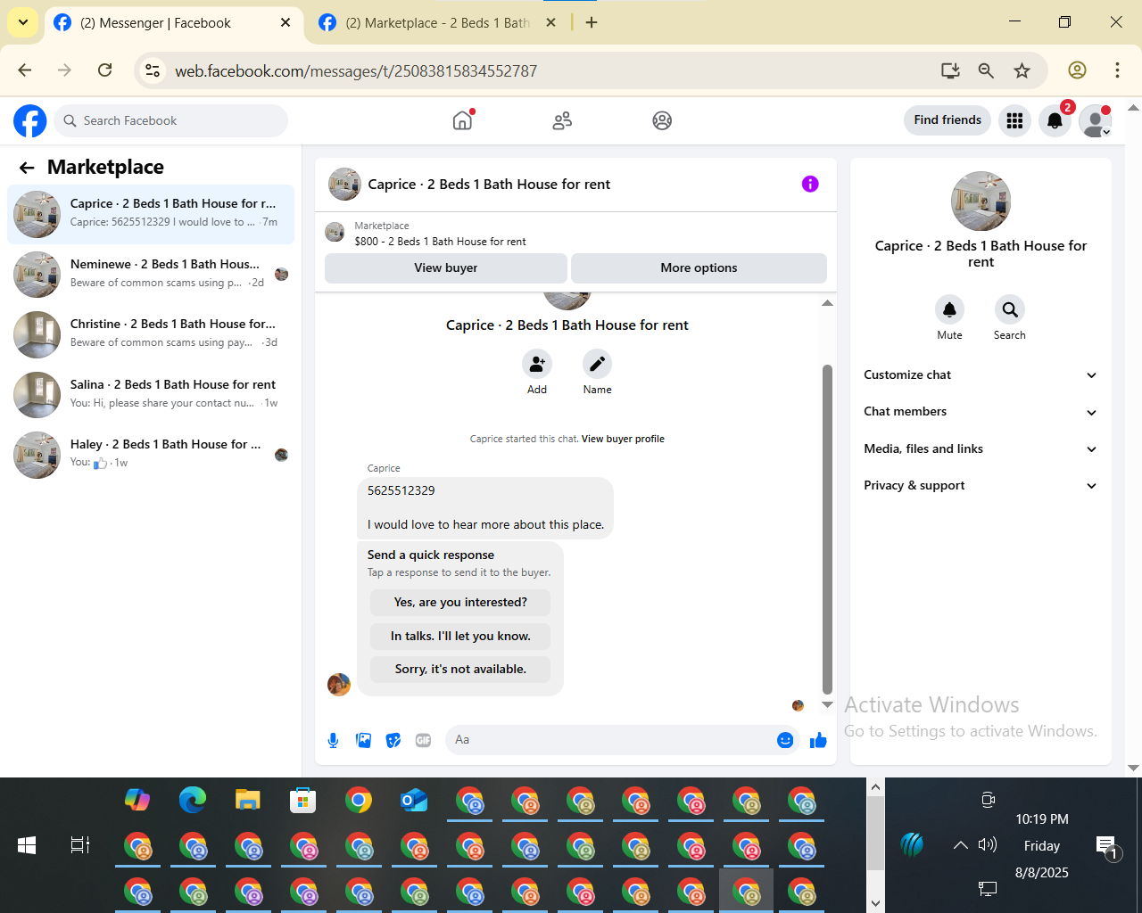
Task: Open Chrome tab search dropdown
Action: pos(23,22)
